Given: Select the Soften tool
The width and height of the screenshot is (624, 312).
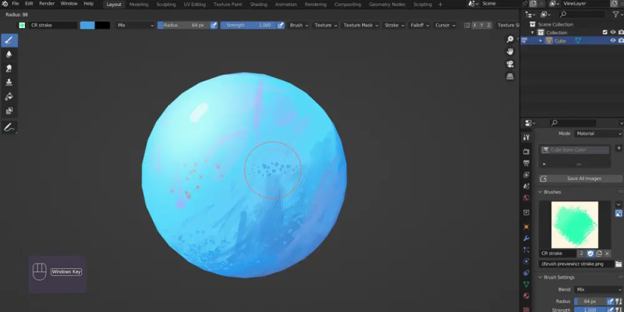Looking at the screenshot, I should click(x=9, y=55).
